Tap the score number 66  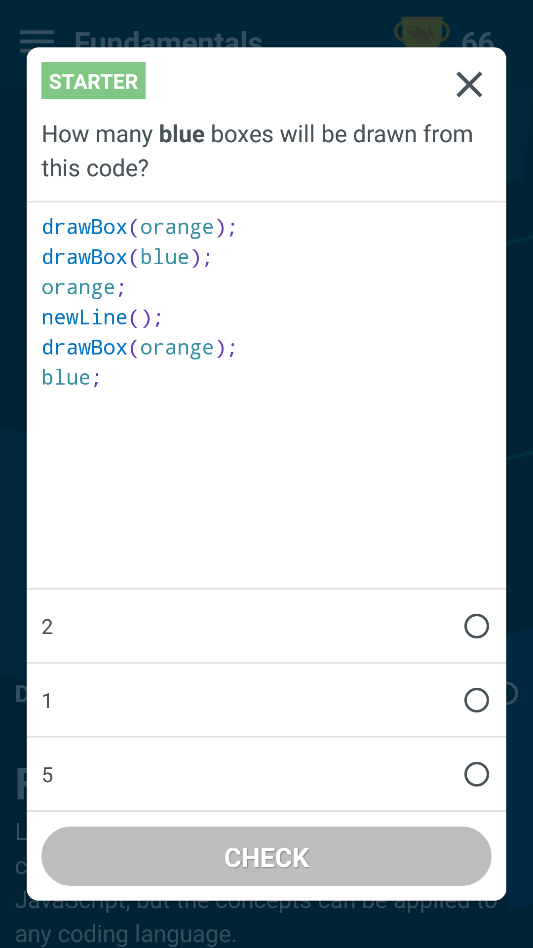point(478,39)
